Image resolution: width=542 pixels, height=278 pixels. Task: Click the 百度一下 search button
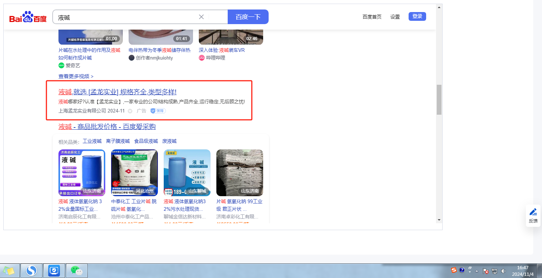coord(248,17)
